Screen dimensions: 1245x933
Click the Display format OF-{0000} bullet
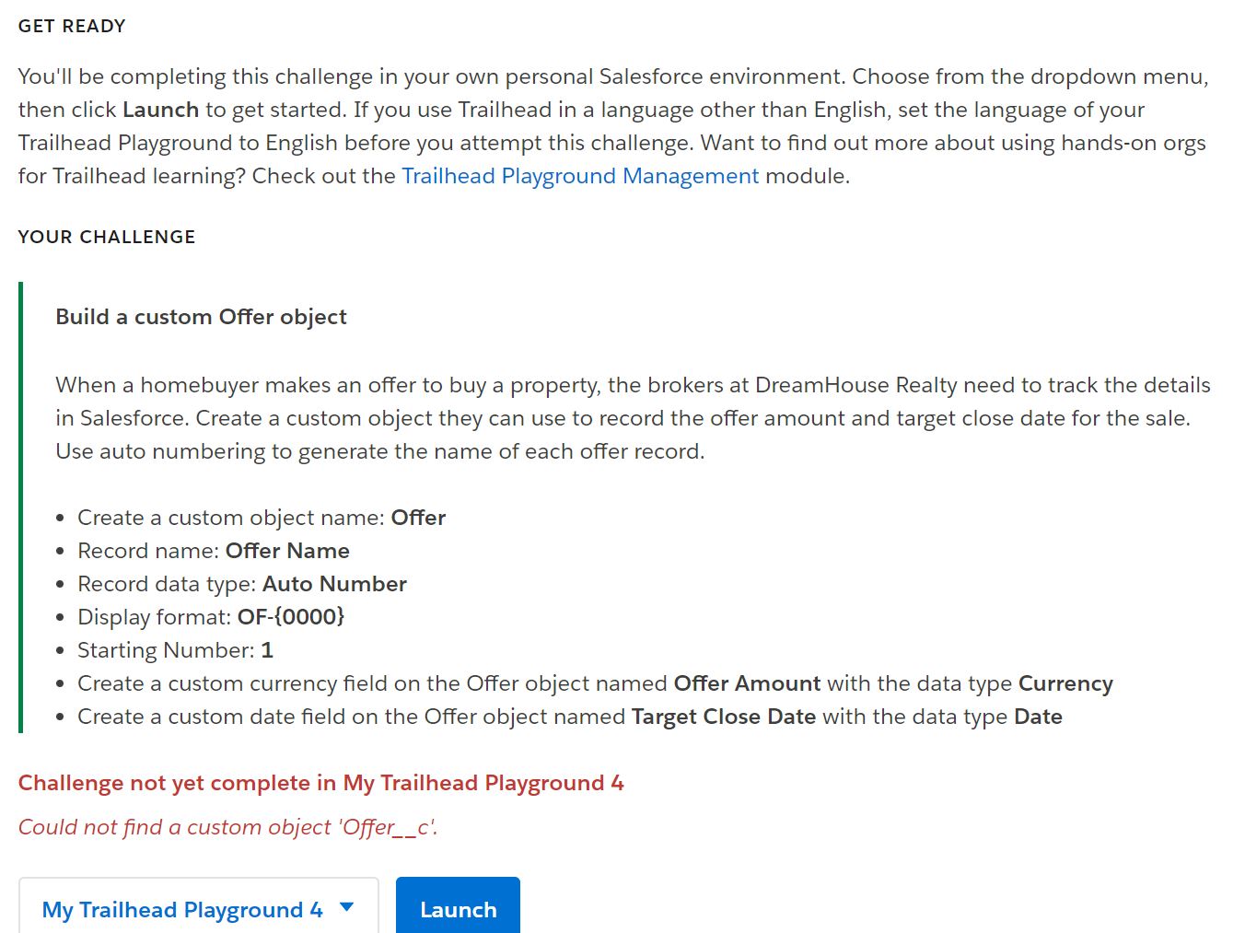point(210,617)
